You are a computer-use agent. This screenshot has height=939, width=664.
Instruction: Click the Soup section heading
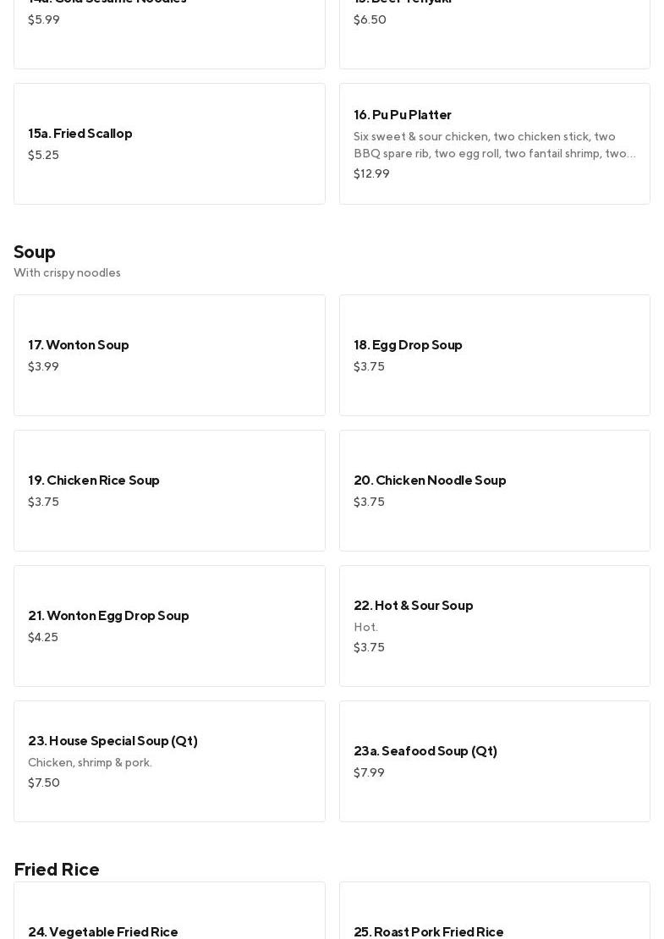(x=35, y=252)
